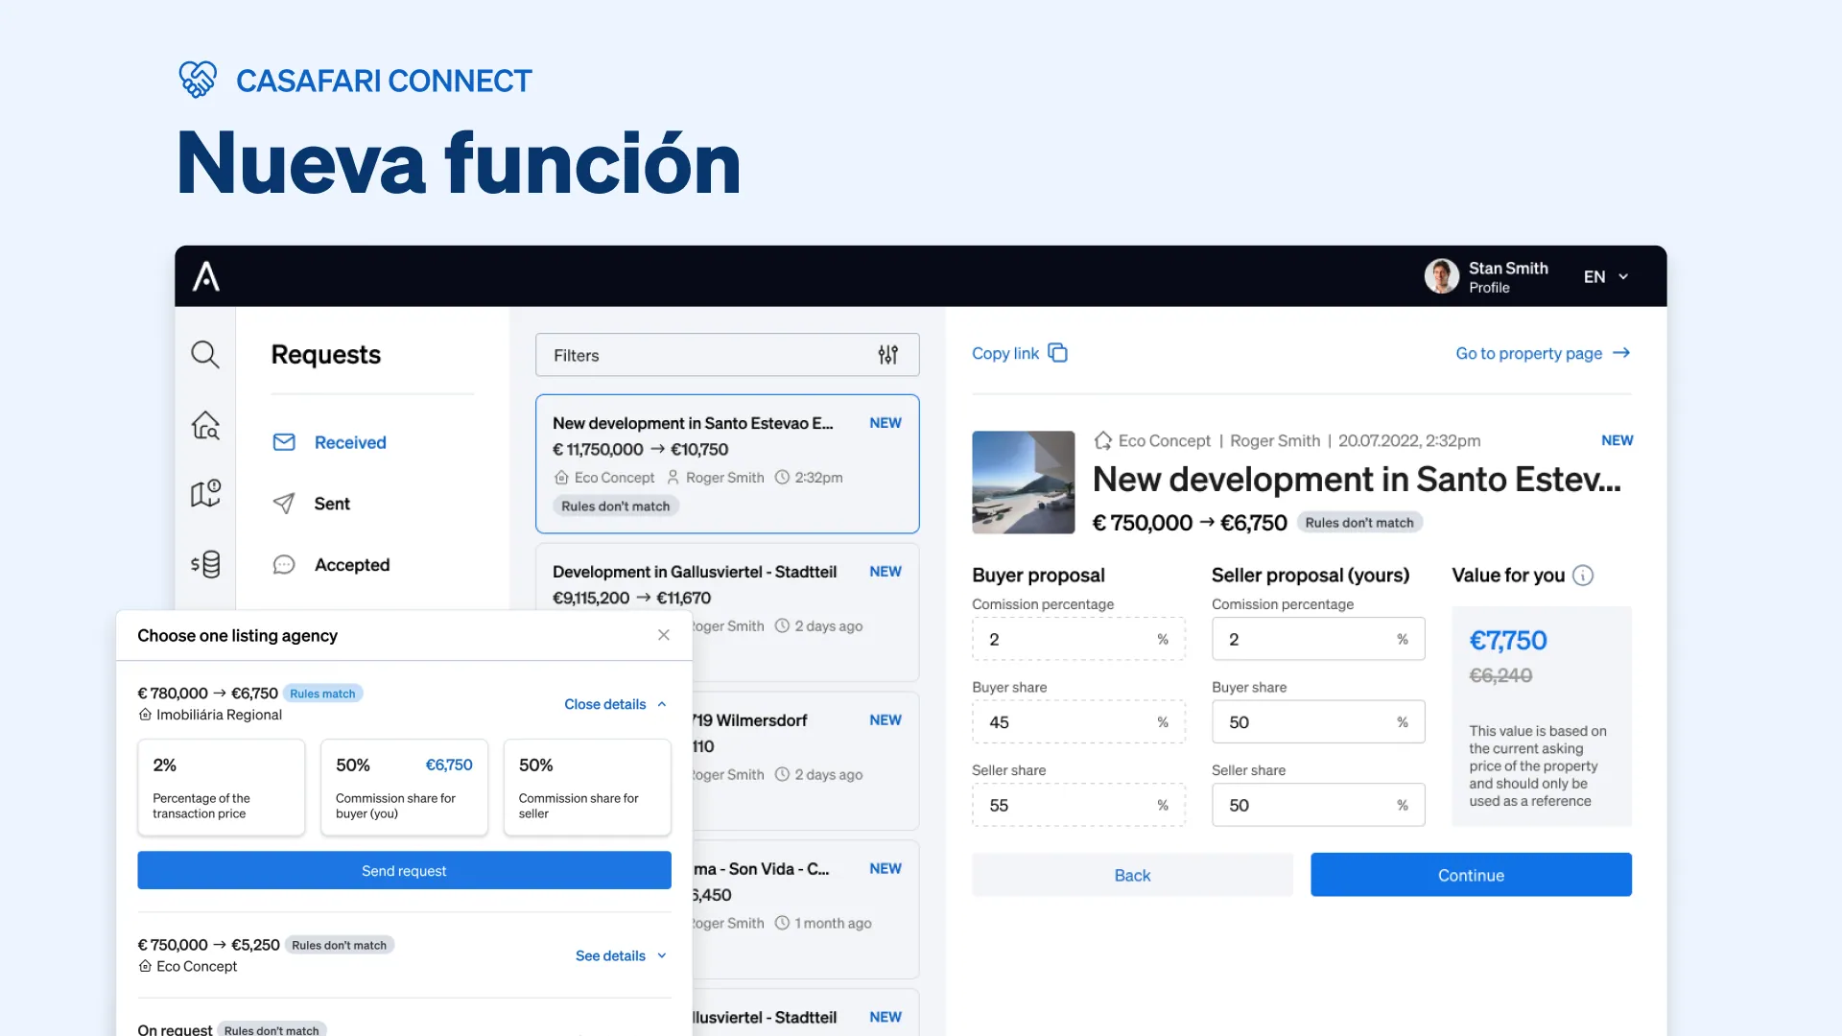Edit seller proposal Buyer share field
The height and width of the screenshot is (1036, 1842).
[1318, 722]
